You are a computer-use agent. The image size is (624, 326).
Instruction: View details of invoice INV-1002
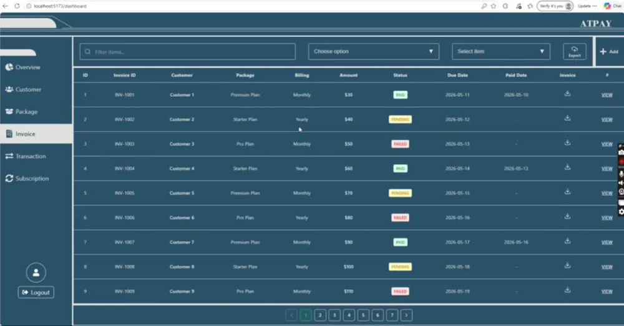pyautogui.click(x=607, y=119)
